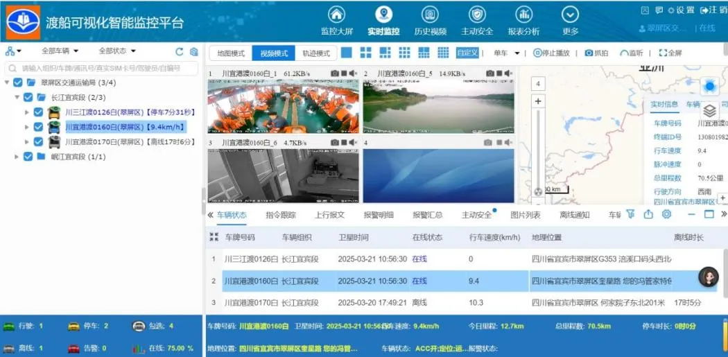Click the refresh icon above the vehicle tree
Viewport: 728px width, 357px height.
click(179, 51)
